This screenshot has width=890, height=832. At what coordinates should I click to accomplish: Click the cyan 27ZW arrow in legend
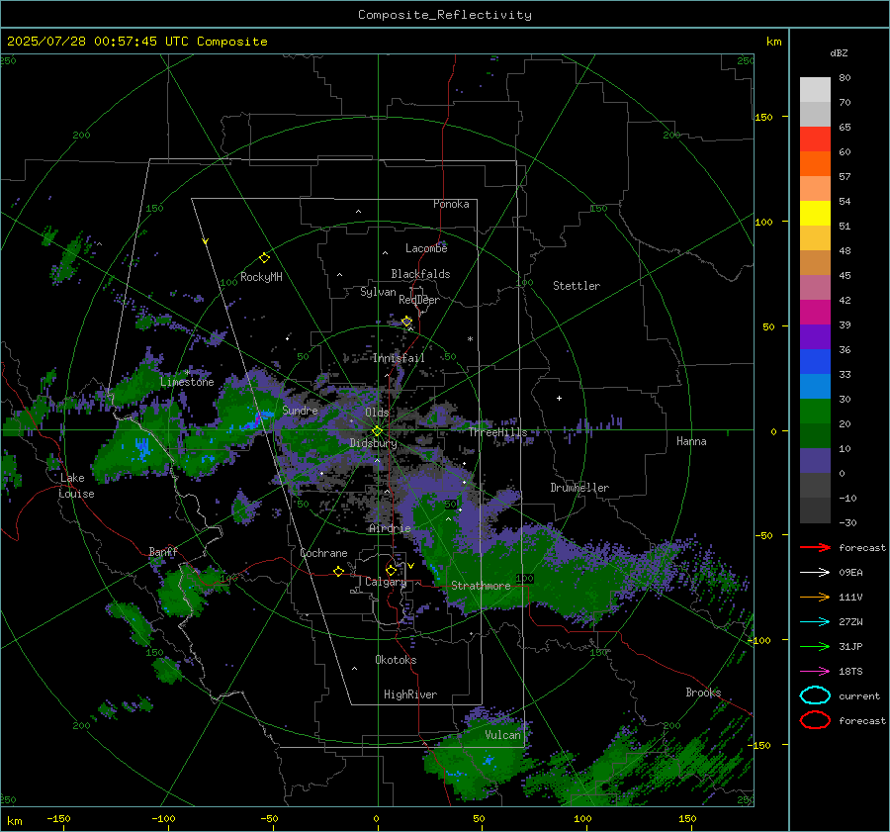pos(815,621)
